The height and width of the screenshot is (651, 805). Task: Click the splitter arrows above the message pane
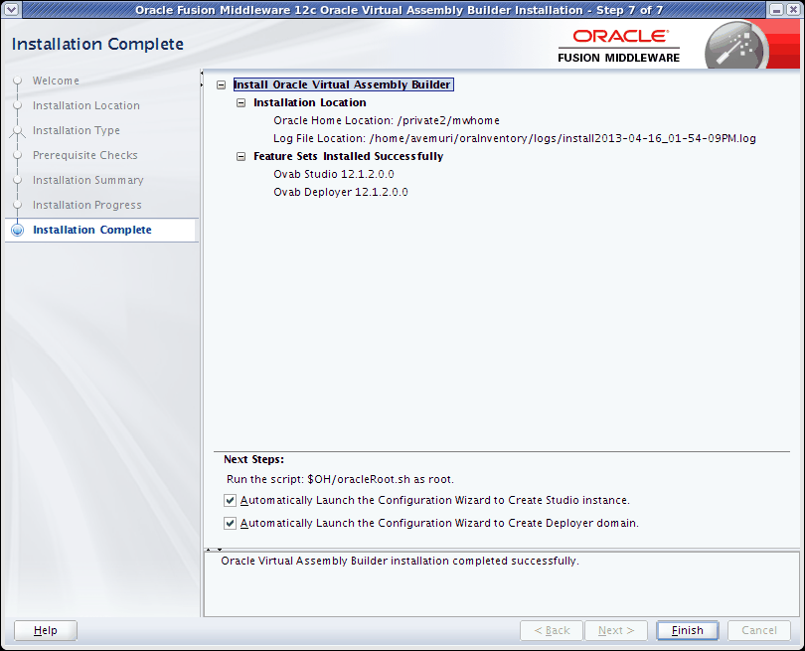click(x=214, y=550)
